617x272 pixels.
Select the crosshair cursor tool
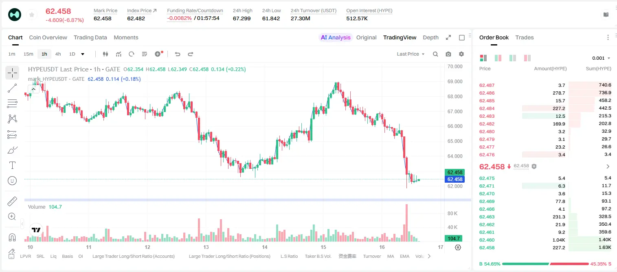click(x=12, y=73)
